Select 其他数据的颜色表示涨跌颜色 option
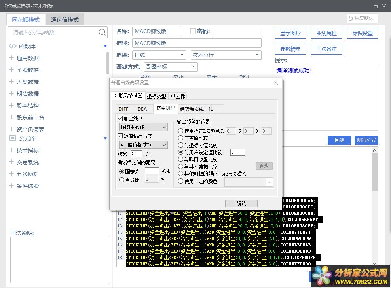This screenshot has width=391, height=288. (180, 174)
